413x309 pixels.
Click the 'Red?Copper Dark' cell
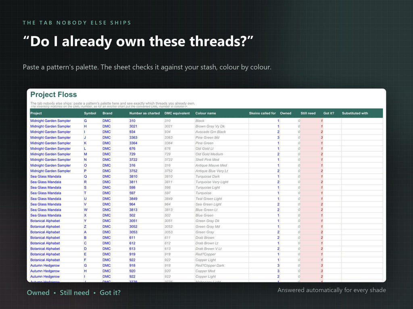coord(210,266)
